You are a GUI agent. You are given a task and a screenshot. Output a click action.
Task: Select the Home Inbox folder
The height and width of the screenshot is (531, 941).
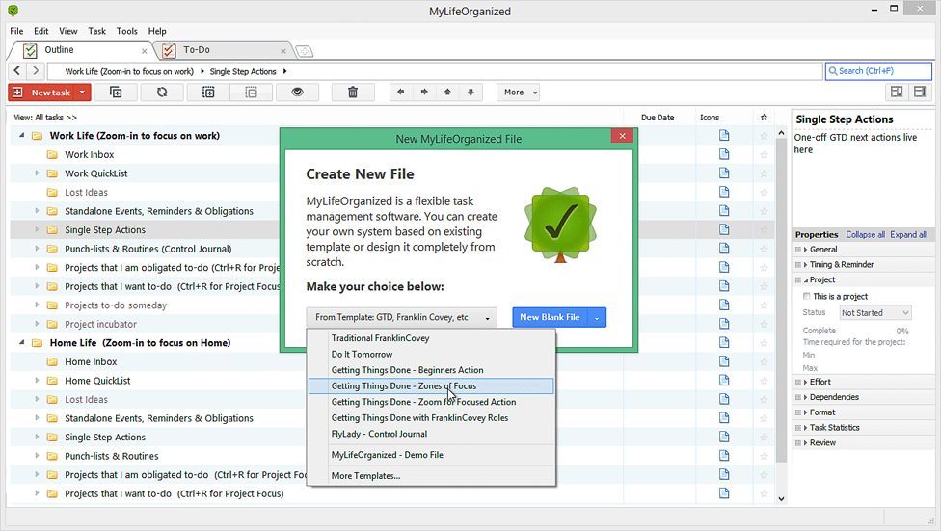(x=91, y=361)
